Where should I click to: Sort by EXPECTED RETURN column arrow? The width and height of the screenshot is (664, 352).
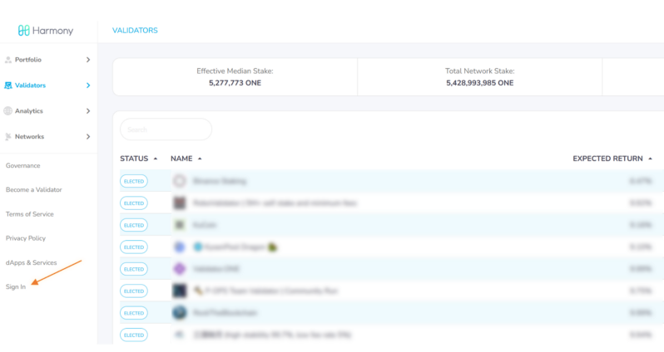[650, 159]
